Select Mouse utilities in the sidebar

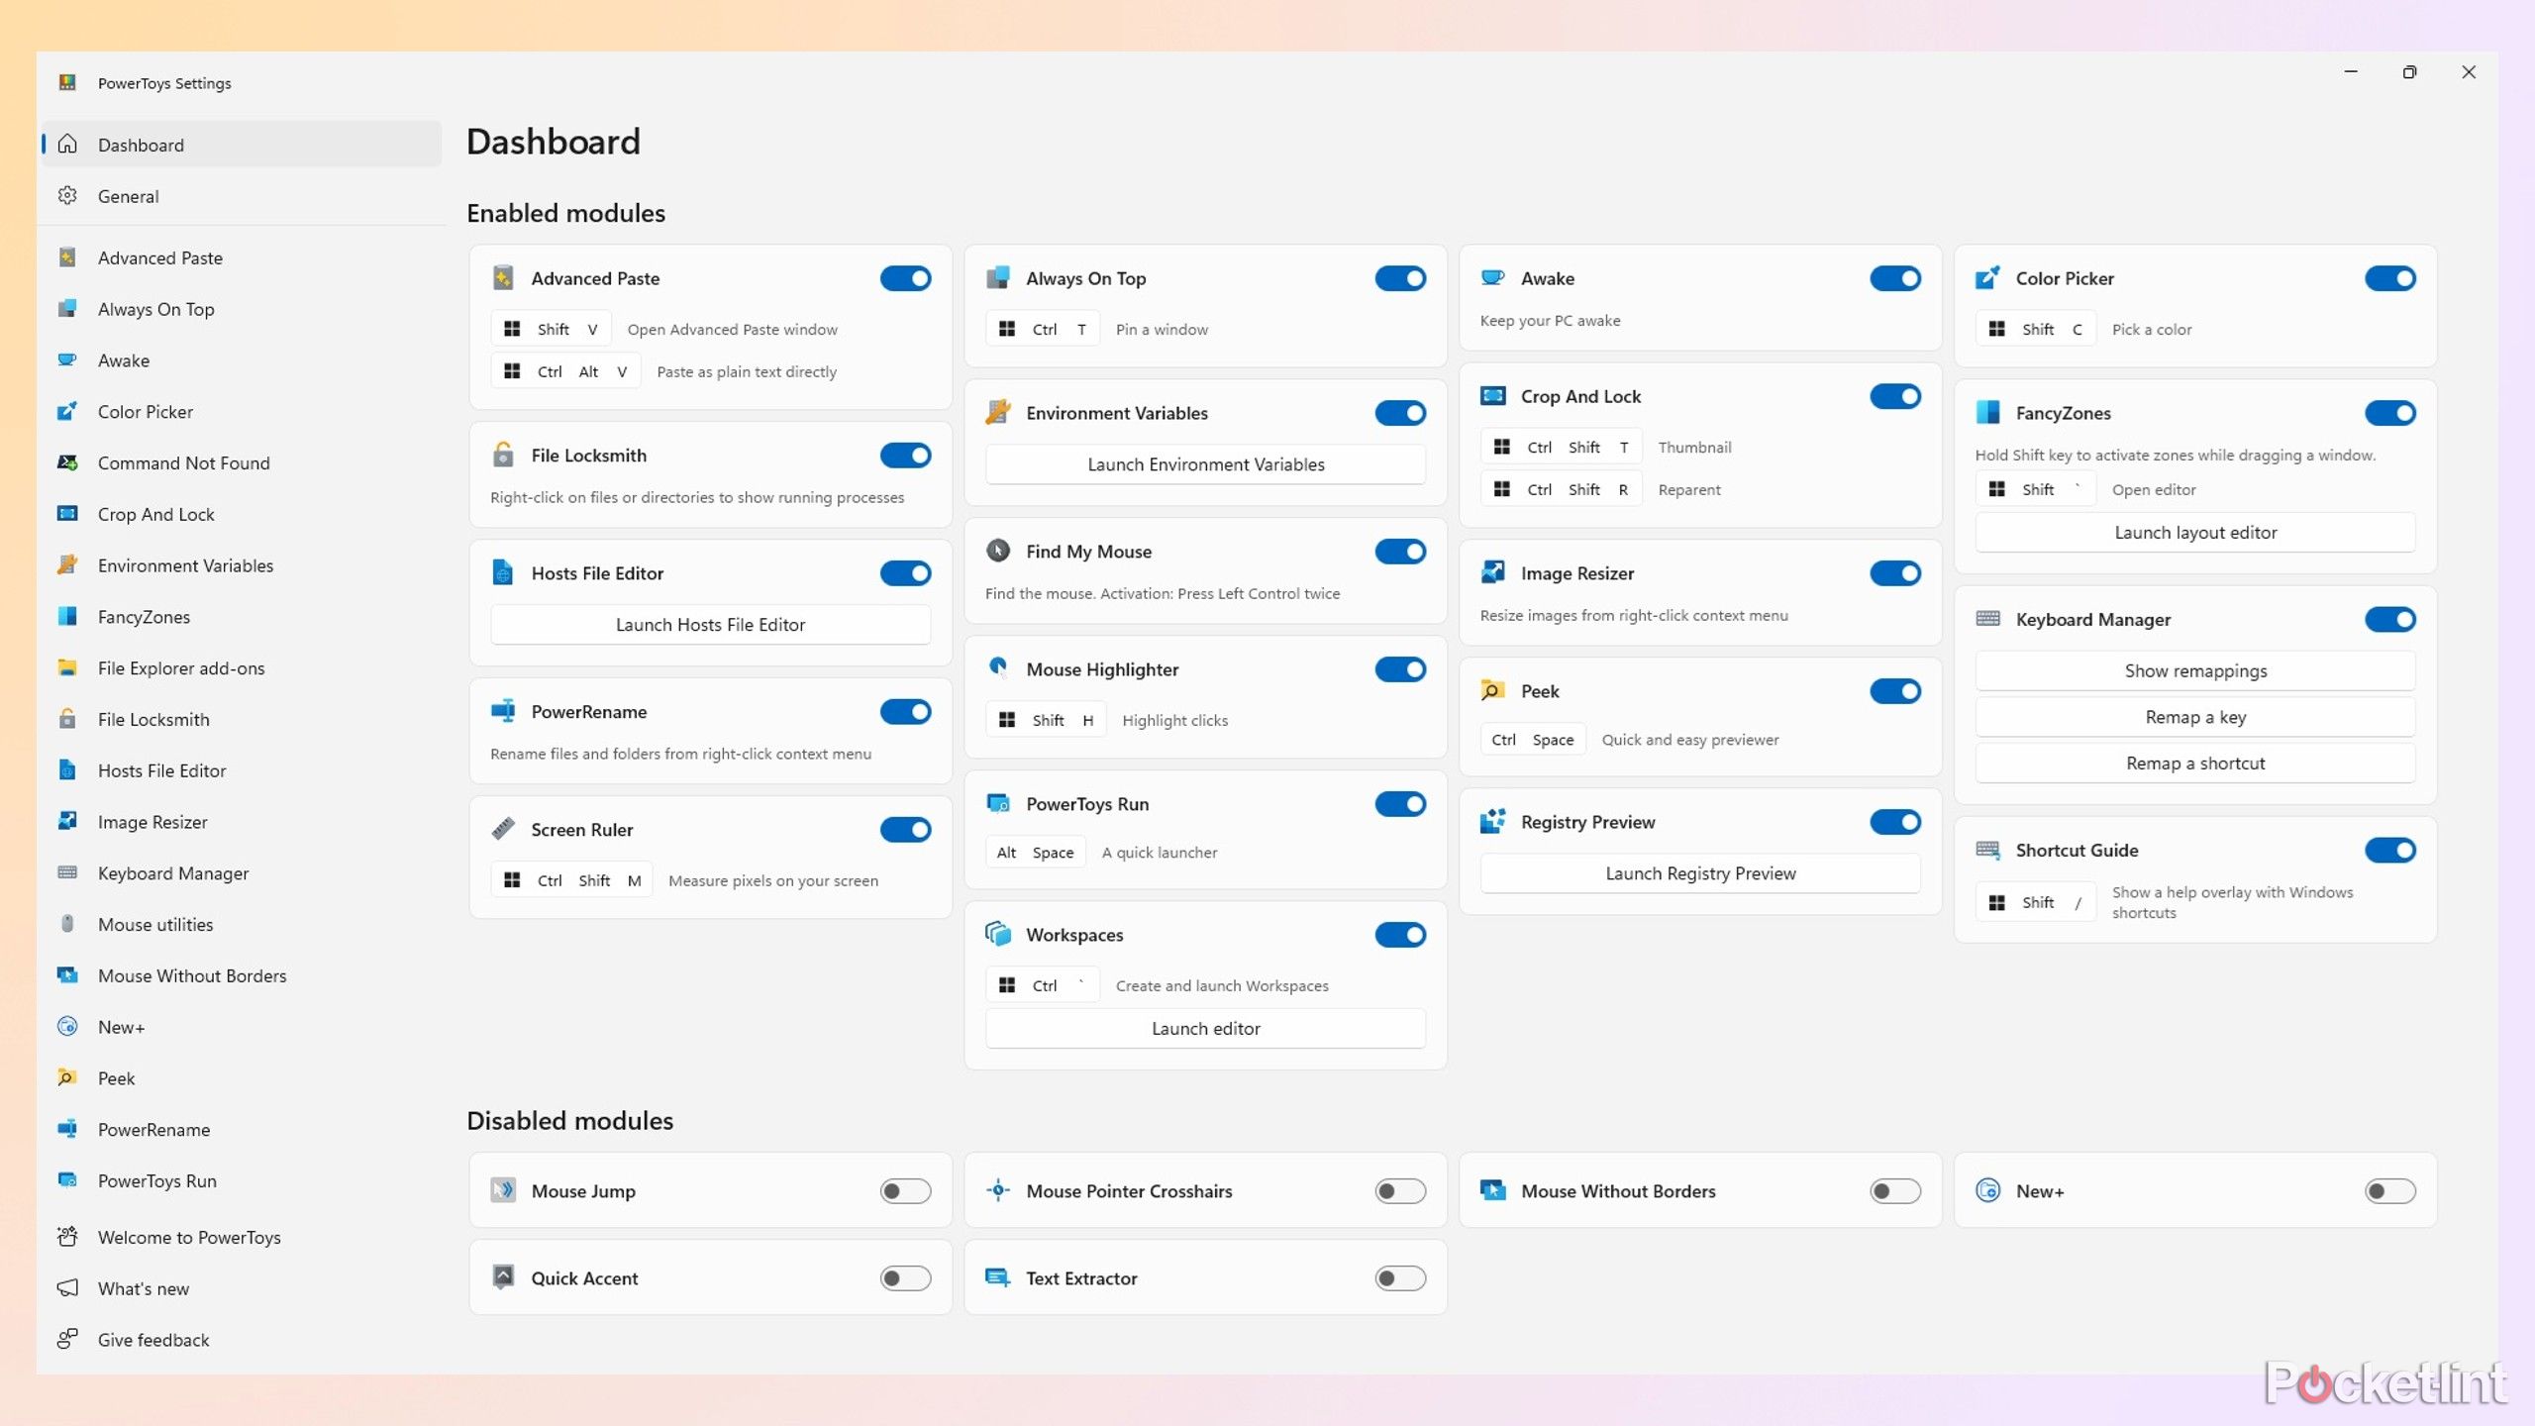click(x=242, y=925)
